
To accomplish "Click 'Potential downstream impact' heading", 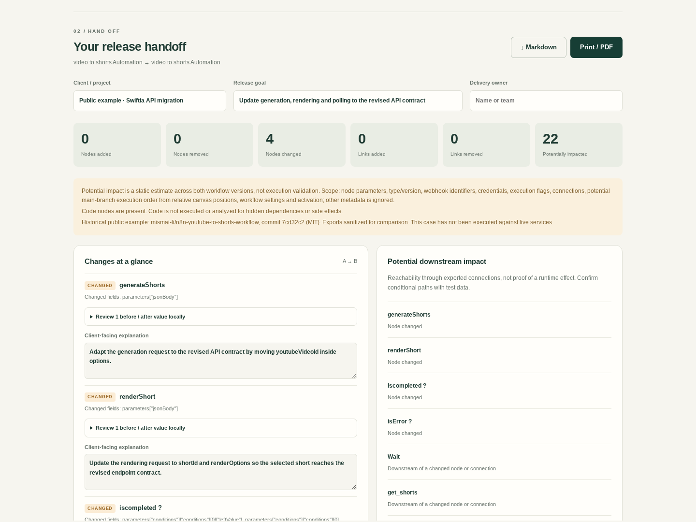I will (x=437, y=261).
